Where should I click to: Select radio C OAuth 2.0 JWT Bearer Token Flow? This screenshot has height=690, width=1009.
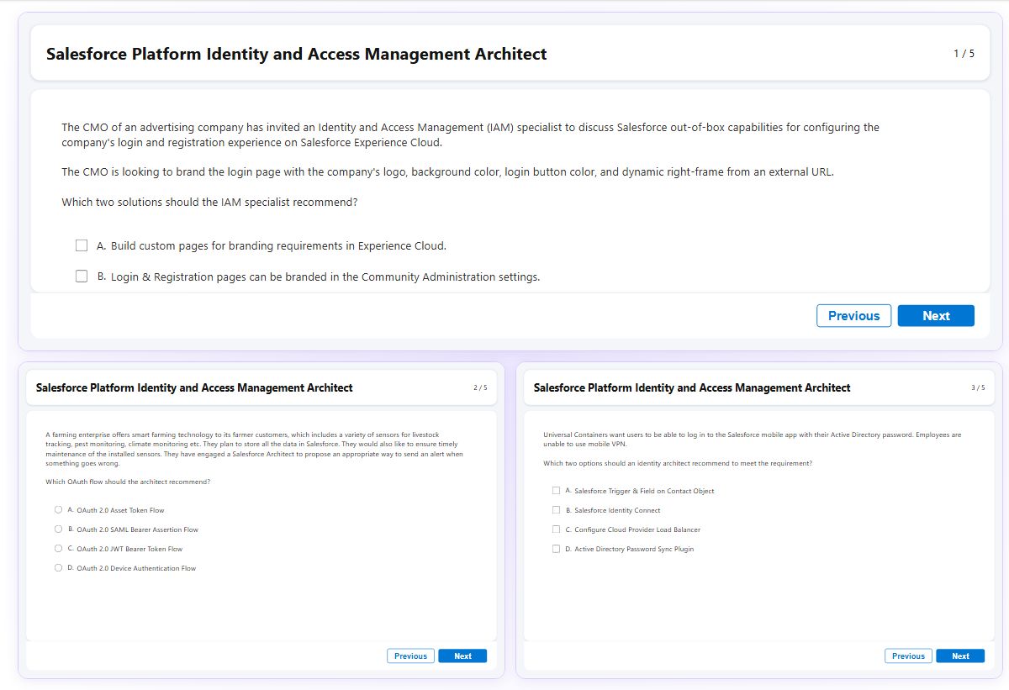(x=58, y=548)
